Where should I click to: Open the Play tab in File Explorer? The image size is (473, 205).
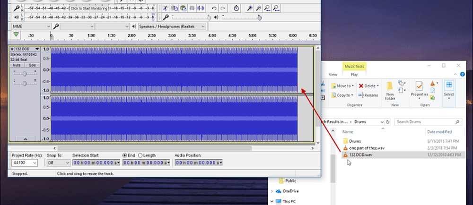(x=353, y=74)
